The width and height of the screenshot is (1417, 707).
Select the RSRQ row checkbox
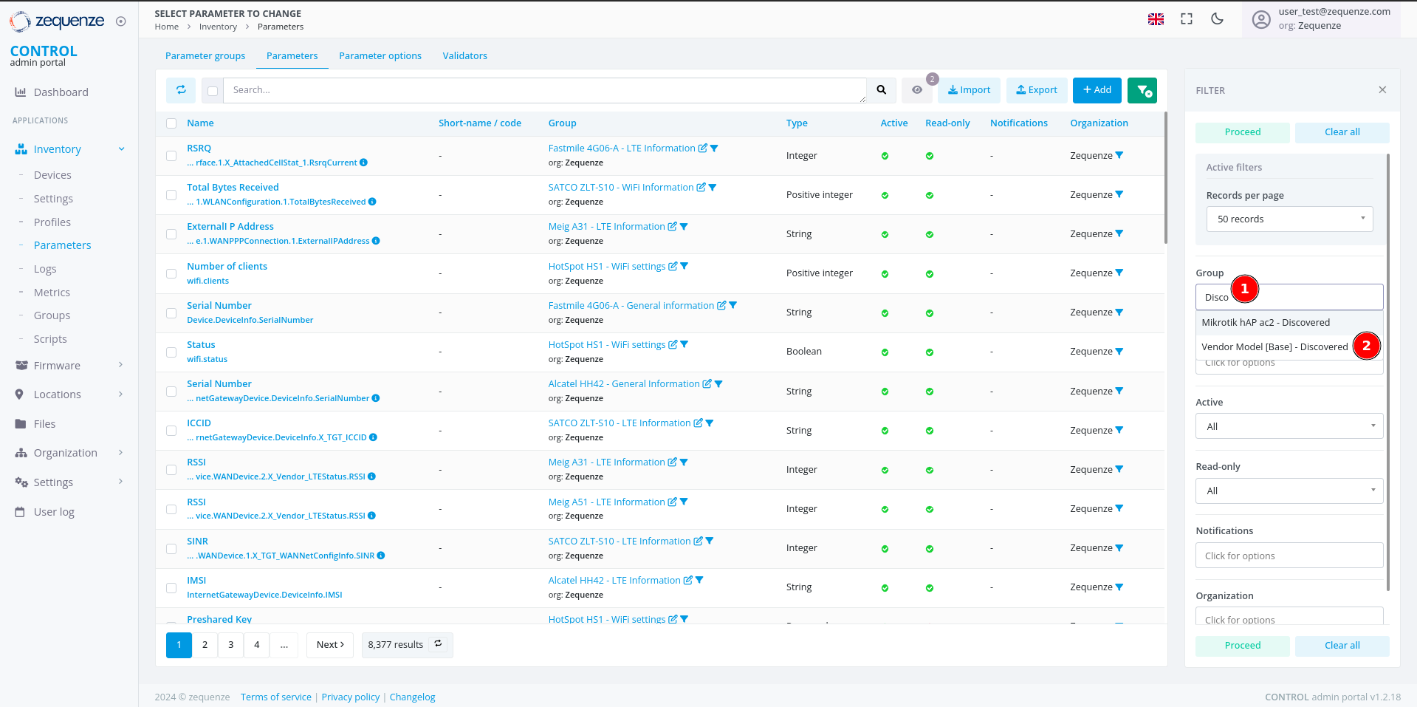pyautogui.click(x=171, y=156)
